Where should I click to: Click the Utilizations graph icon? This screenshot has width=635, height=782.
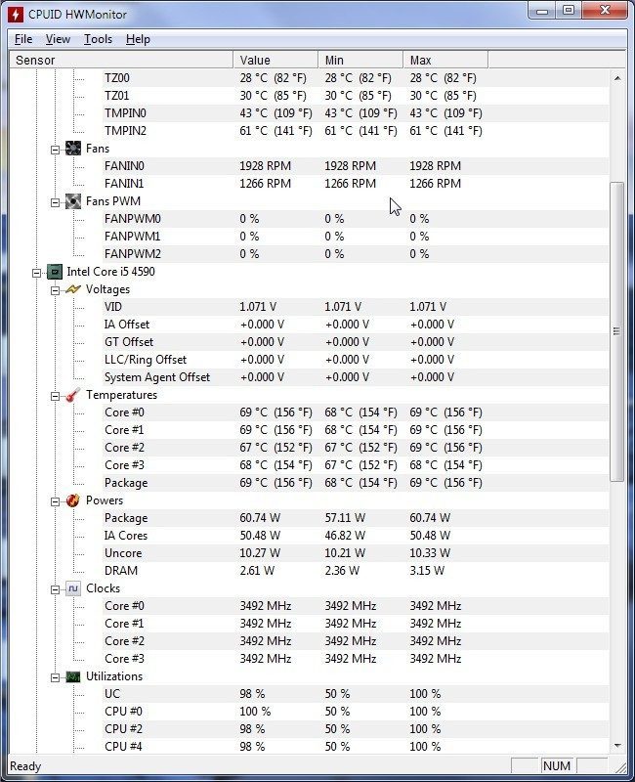click(73, 676)
